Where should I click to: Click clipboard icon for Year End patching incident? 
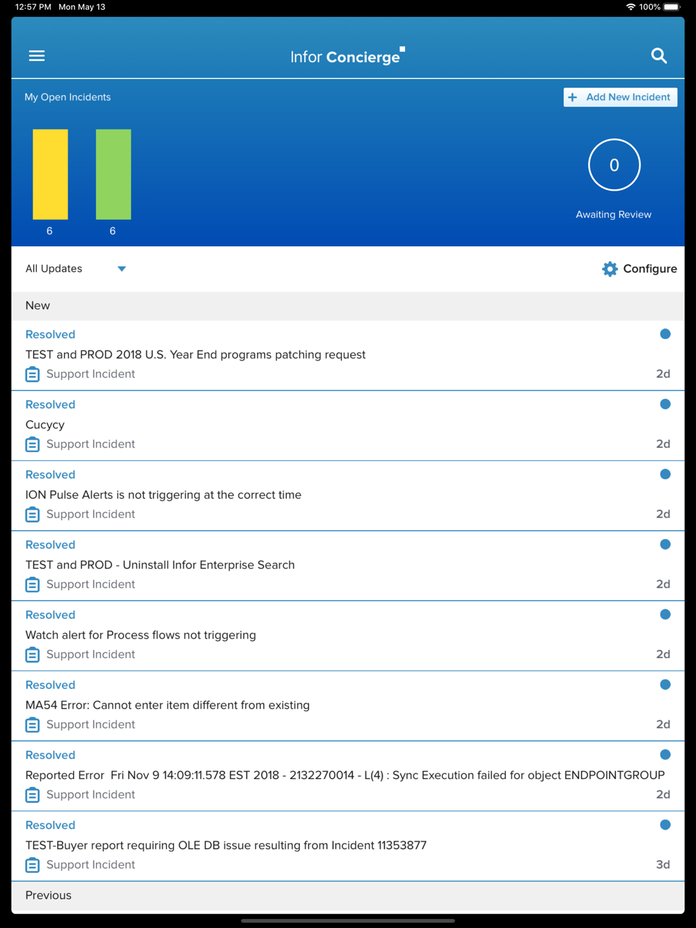(x=33, y=374)
